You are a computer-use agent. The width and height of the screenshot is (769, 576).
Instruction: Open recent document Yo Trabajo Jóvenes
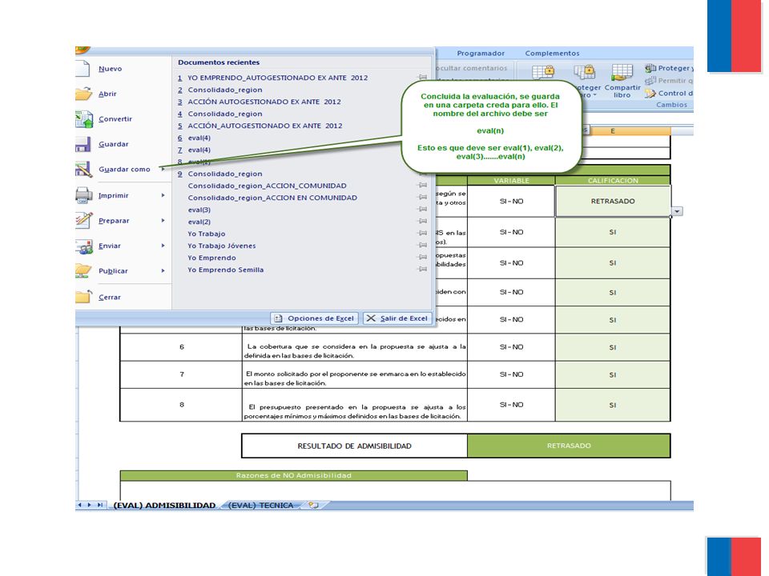pyautogui.click(x=221, y=246)
